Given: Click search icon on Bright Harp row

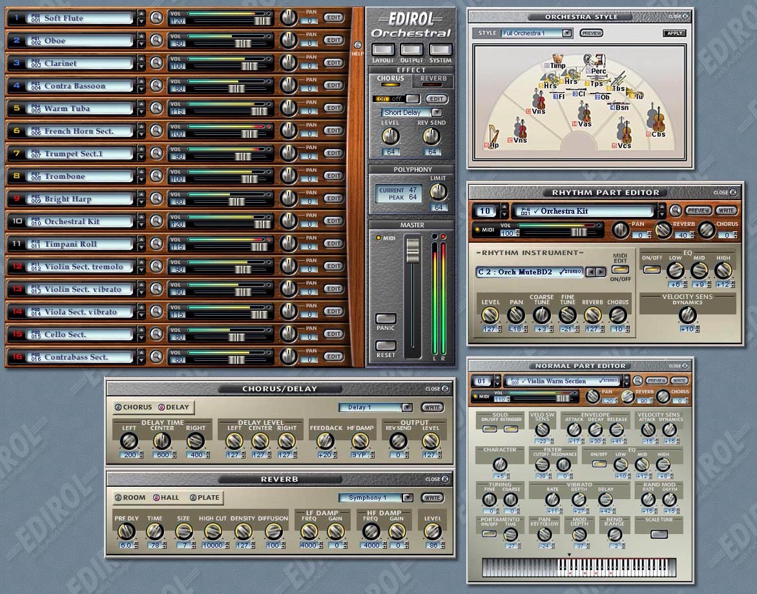Looking at the screenshot, I should click(x=156, y=198).
